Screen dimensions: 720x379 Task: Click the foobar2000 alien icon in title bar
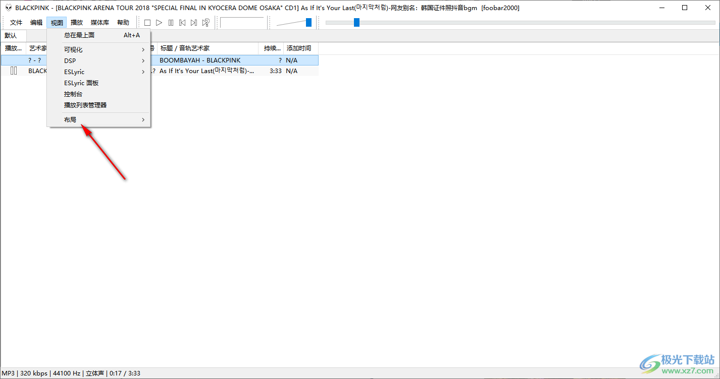click(x=8, y=8)
